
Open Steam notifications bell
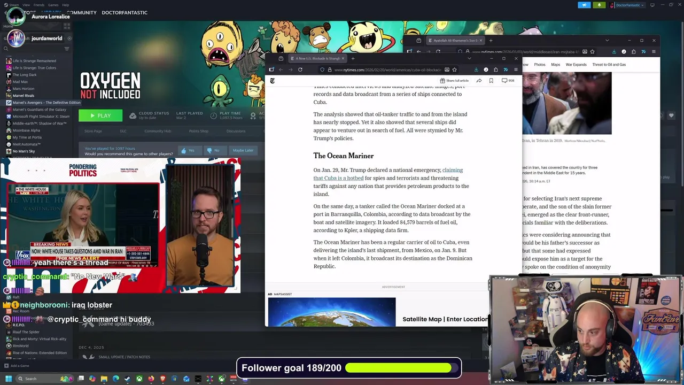point(599,5)
